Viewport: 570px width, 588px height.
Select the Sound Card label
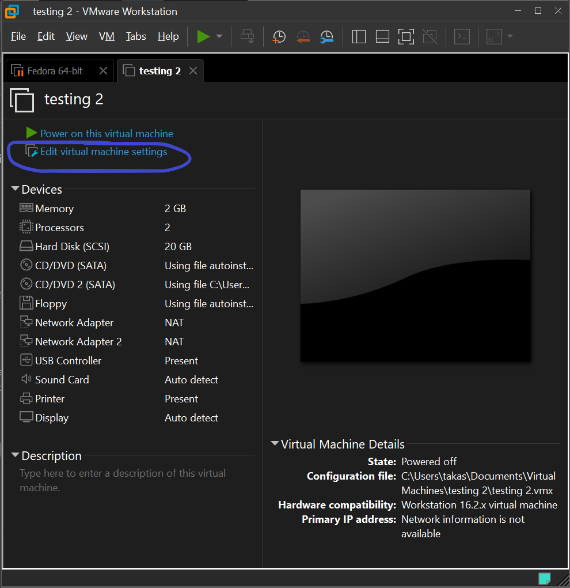tap(62, 379)
